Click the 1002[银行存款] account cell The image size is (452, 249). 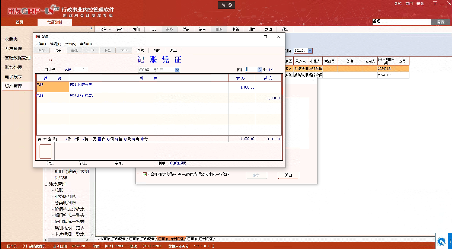pos(149,98)
